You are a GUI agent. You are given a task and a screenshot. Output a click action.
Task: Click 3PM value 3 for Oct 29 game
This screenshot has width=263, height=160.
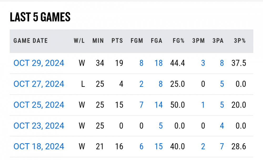203,63
